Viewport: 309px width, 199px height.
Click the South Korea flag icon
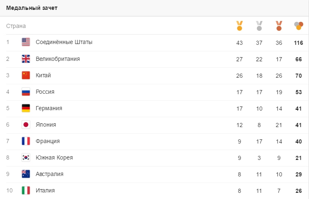click(26, 157)
